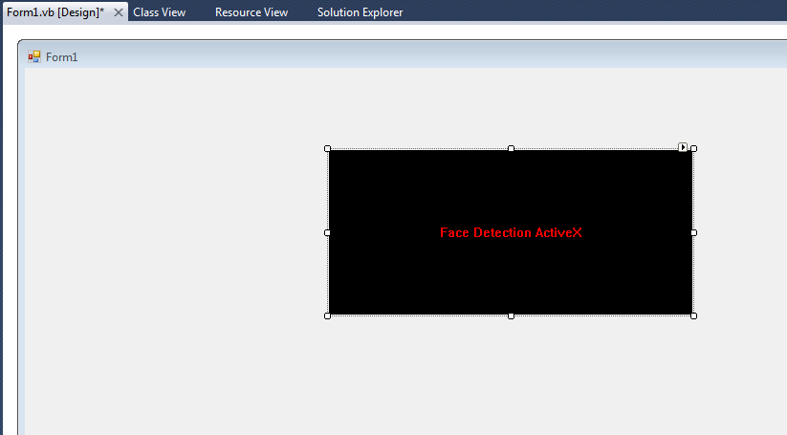The width and height of the screenshot is (787, 435).
Task: Click the red Face Detection ActiveX label
Action: tap(511, 232)
